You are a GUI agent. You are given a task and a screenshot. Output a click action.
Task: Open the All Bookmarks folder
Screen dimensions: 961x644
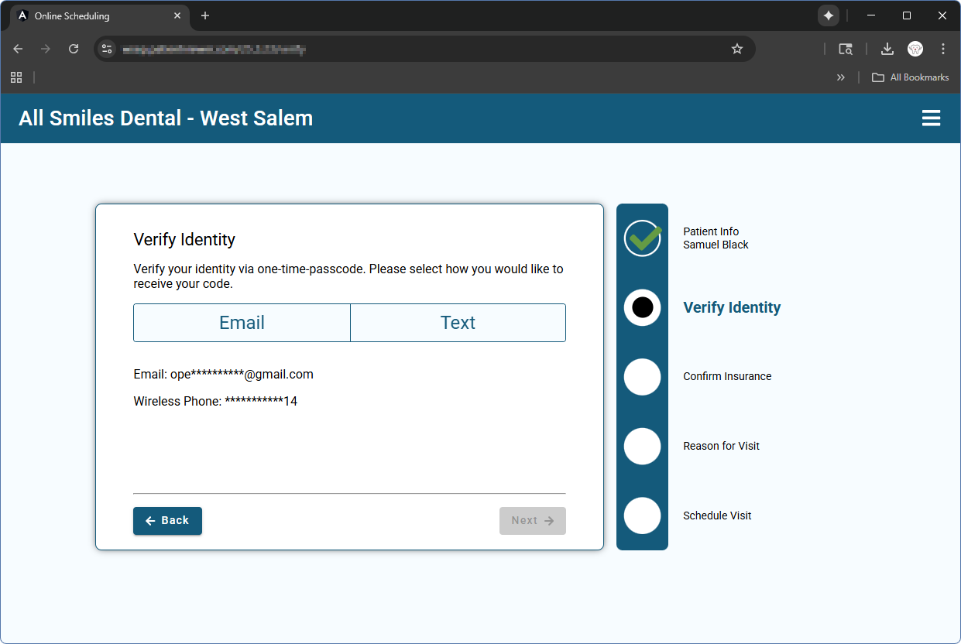coord(910,77)
